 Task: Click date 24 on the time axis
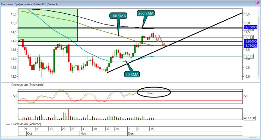click(117, 129)
